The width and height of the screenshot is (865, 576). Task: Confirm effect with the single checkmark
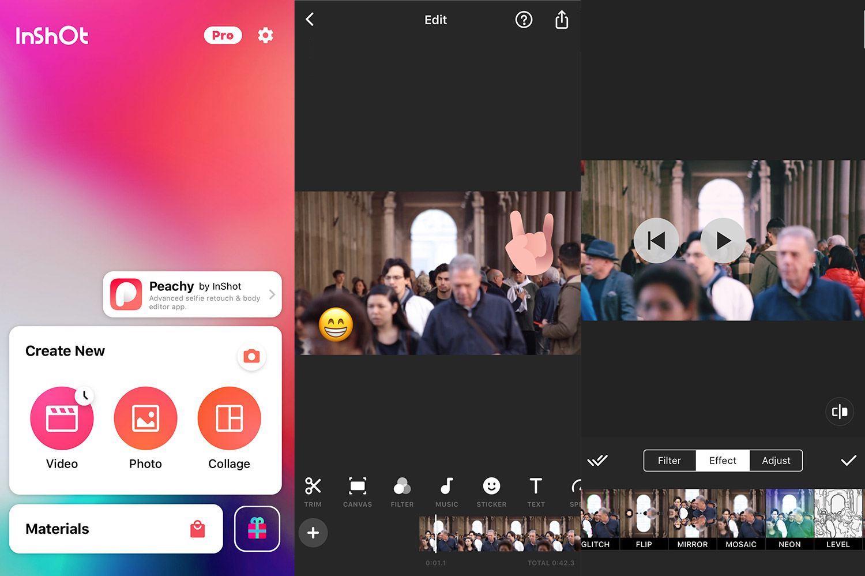pos(848,460)
